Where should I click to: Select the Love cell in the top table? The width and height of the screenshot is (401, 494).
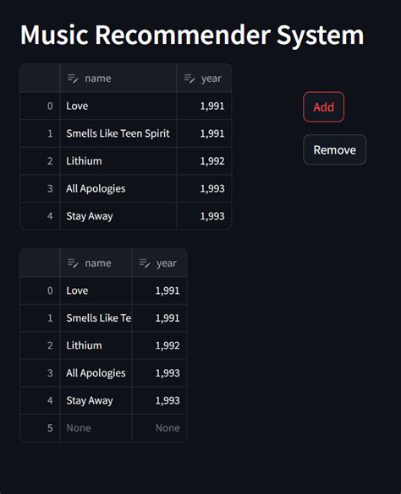(x=118, y=106)
